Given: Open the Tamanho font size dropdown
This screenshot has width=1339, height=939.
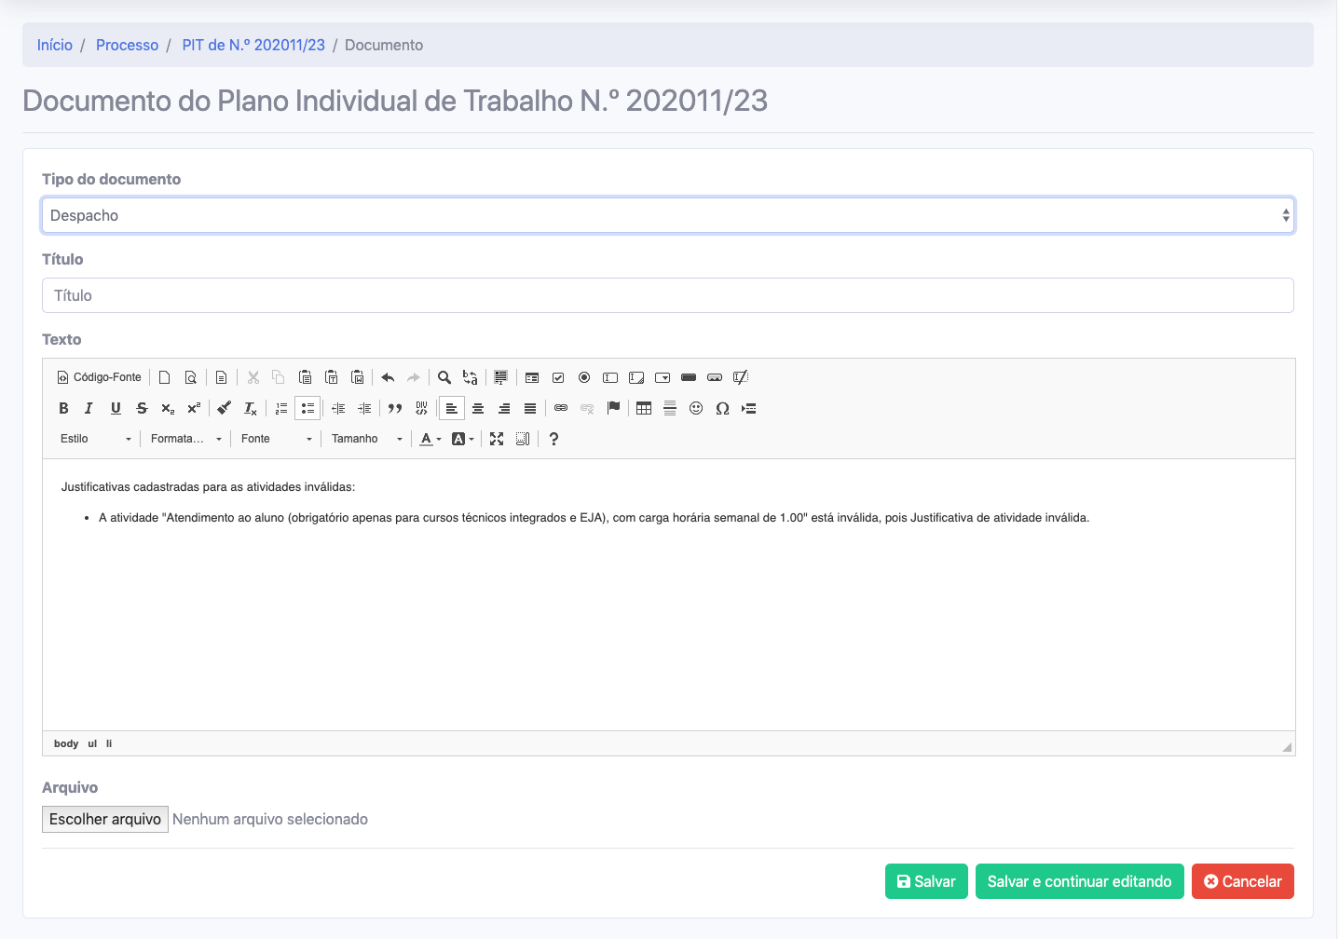Looking at the screenshot, I should point(366,439).
